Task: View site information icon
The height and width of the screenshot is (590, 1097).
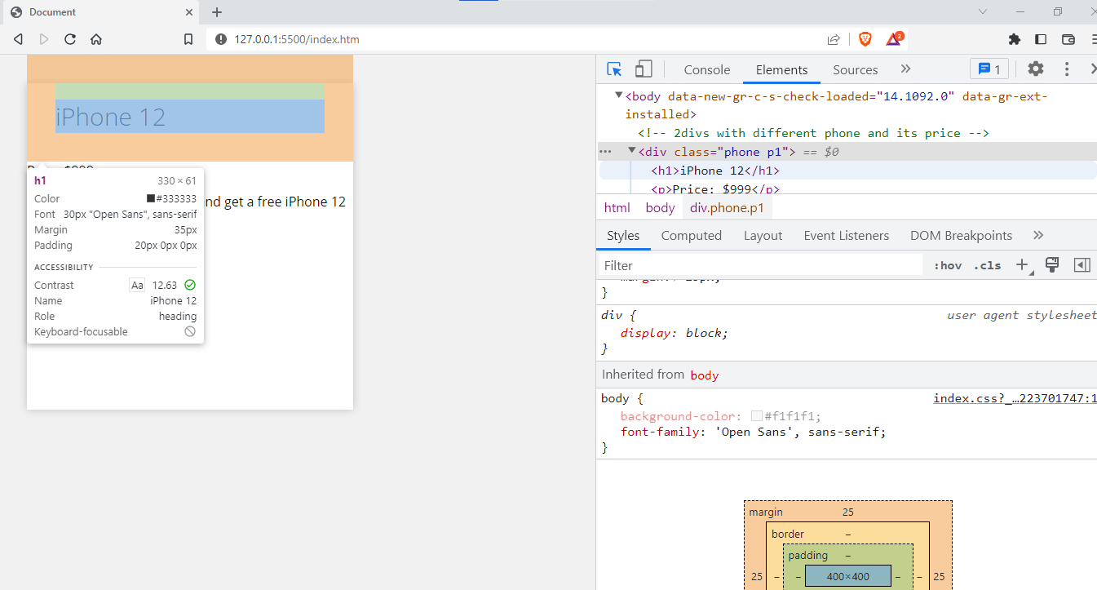Action: 219,39
